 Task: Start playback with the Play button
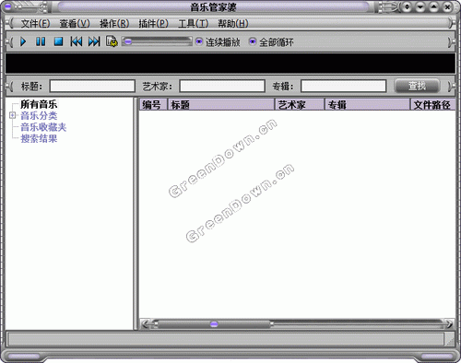pos(23,41)
